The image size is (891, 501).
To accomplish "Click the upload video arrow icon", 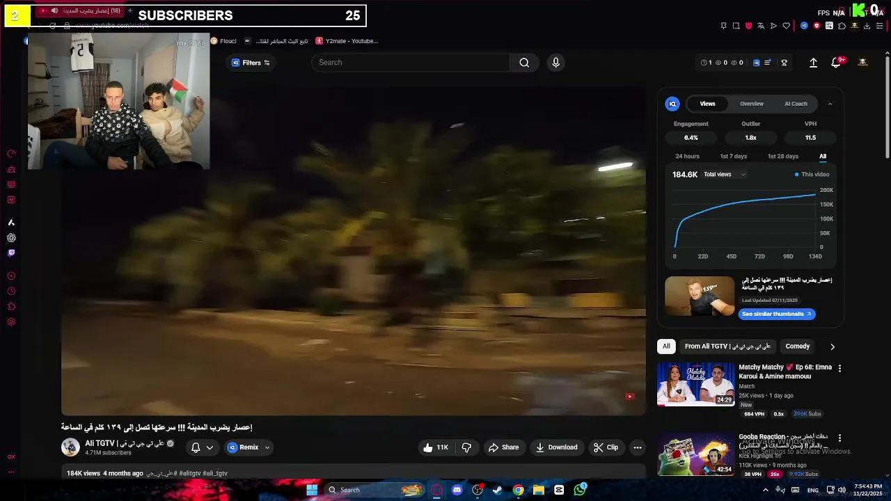I will pyautogui.click(x=813, y=63).
